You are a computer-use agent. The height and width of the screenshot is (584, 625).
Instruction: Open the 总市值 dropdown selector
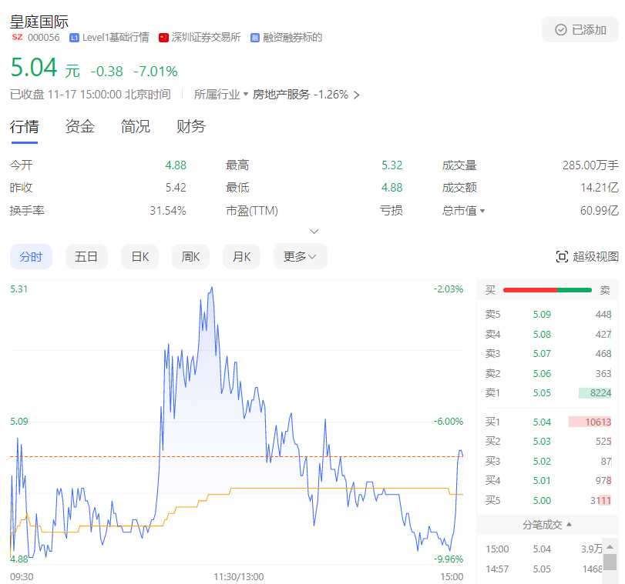click(x=482, y=211)
